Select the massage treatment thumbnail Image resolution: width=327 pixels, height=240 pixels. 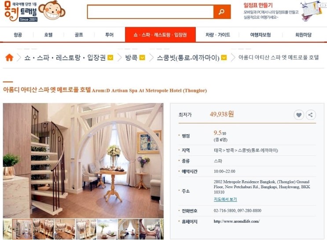[x=149, y=229]
